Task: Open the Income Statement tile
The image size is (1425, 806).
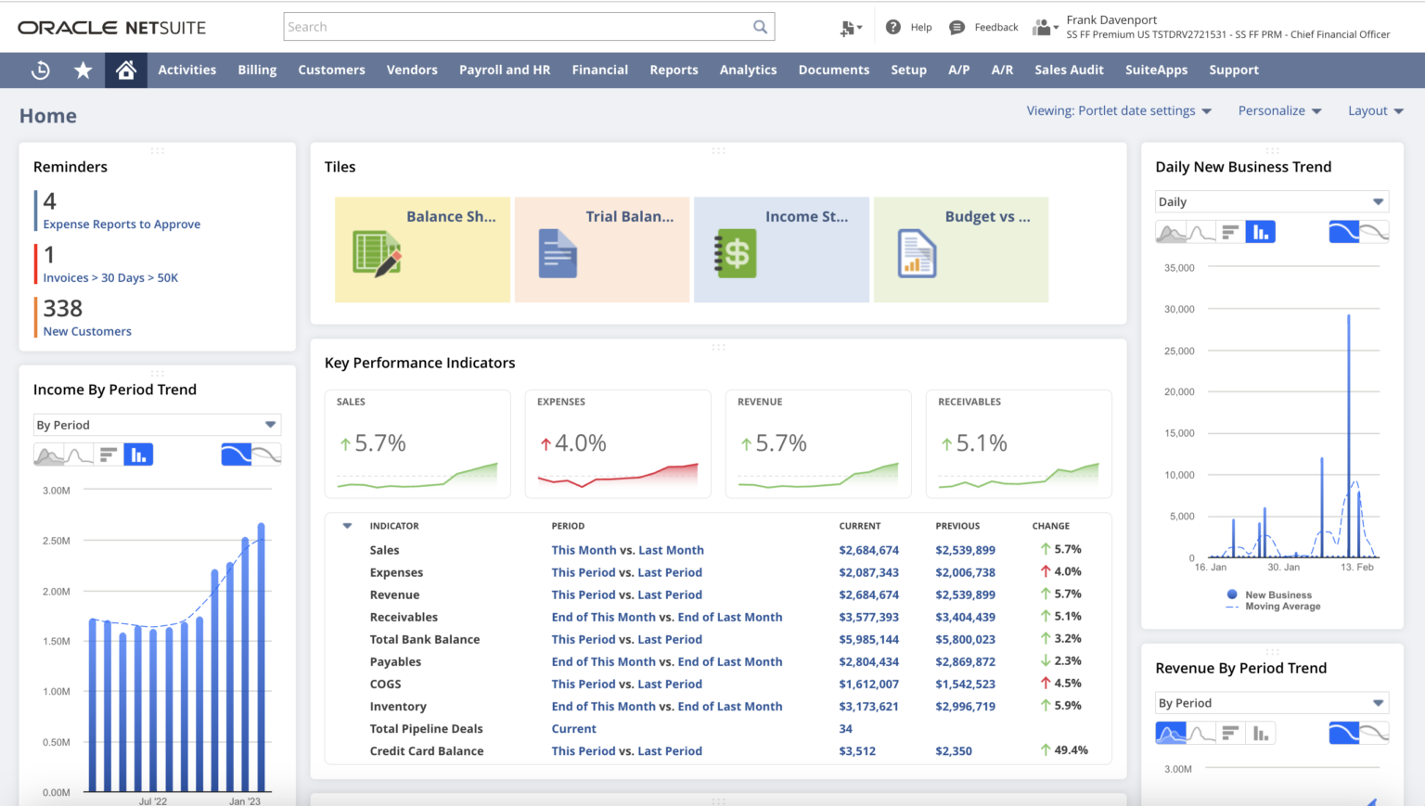Action: click(781, 249)
